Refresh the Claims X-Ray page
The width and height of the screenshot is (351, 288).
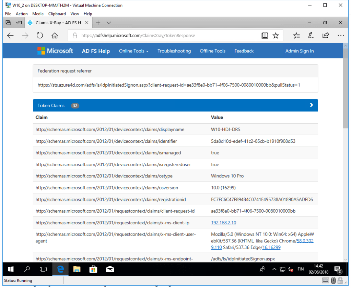point(39,35)
